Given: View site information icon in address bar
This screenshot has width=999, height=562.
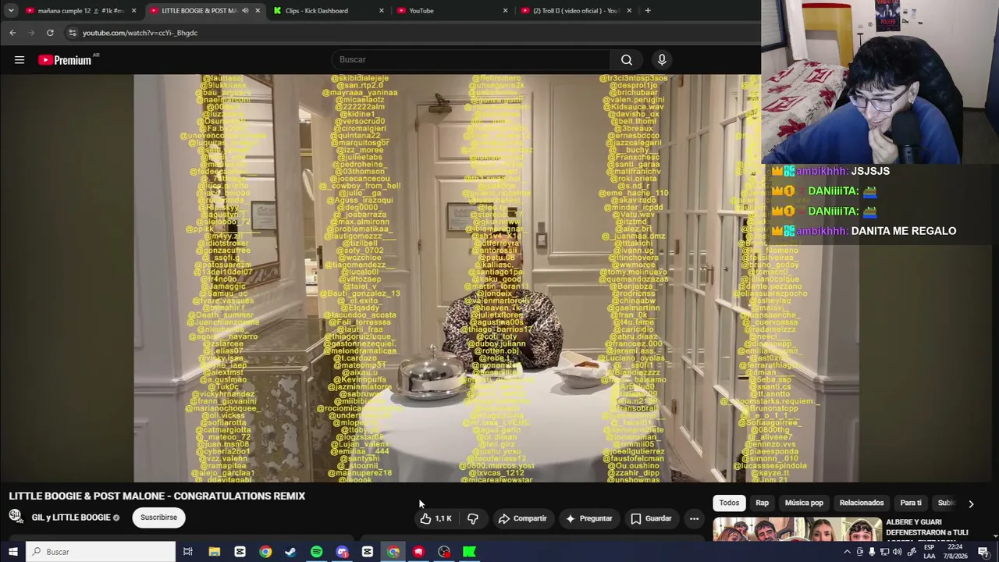Looking at the screenshot, I should (72, 33).
